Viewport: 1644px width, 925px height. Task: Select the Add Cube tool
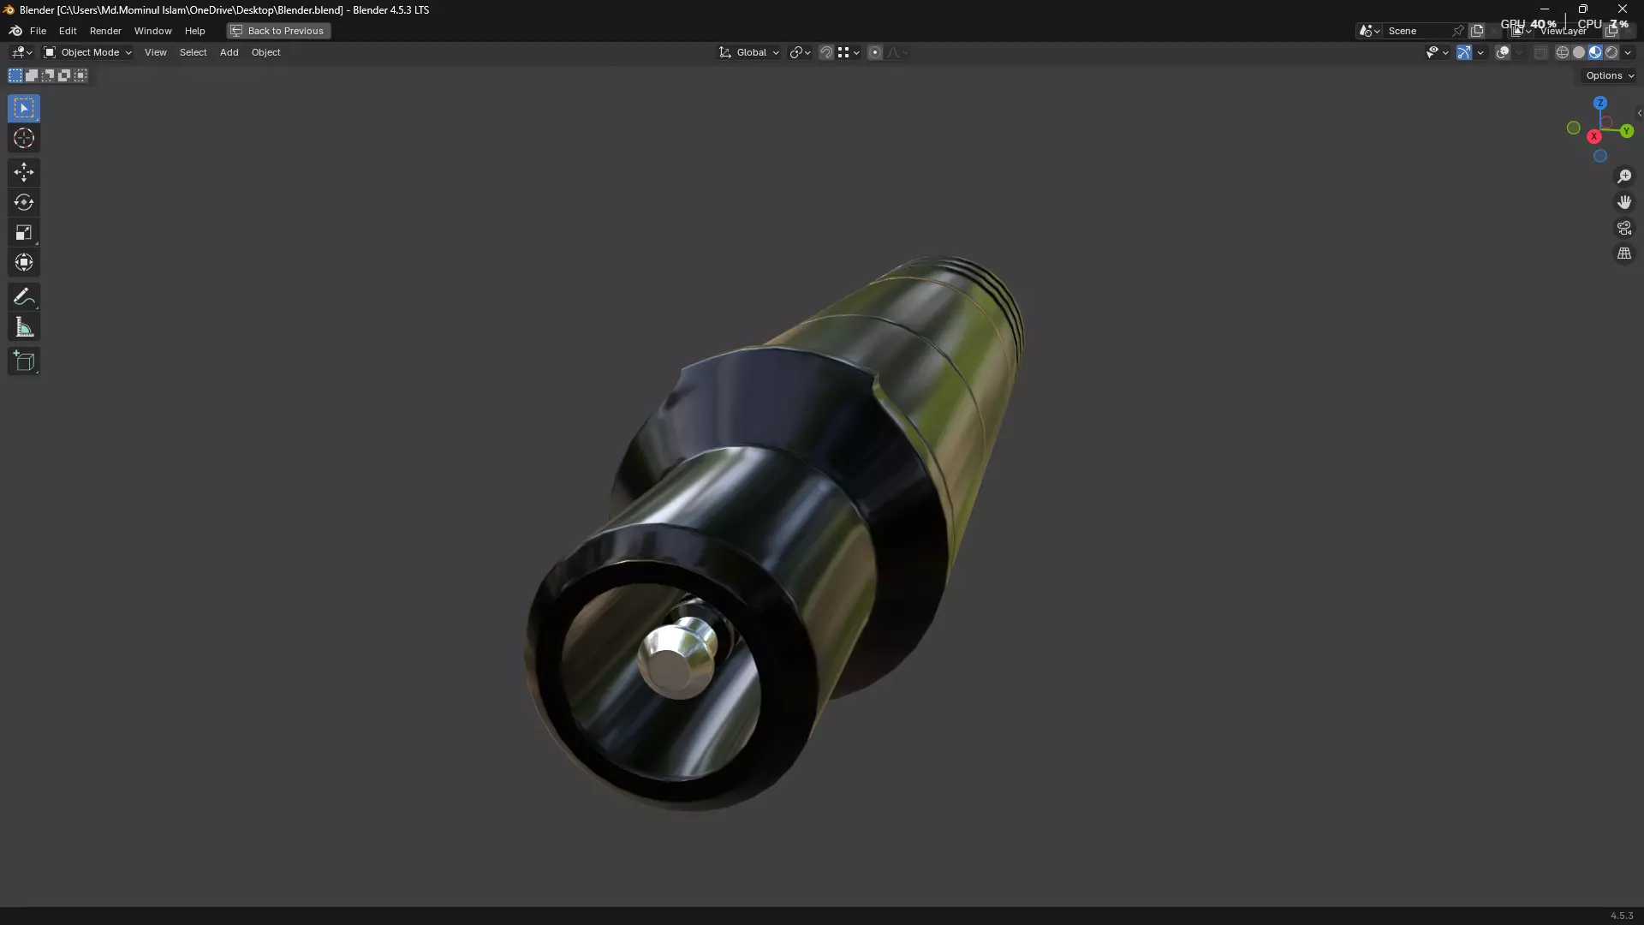pyautogui.click(x=24, y=361)
